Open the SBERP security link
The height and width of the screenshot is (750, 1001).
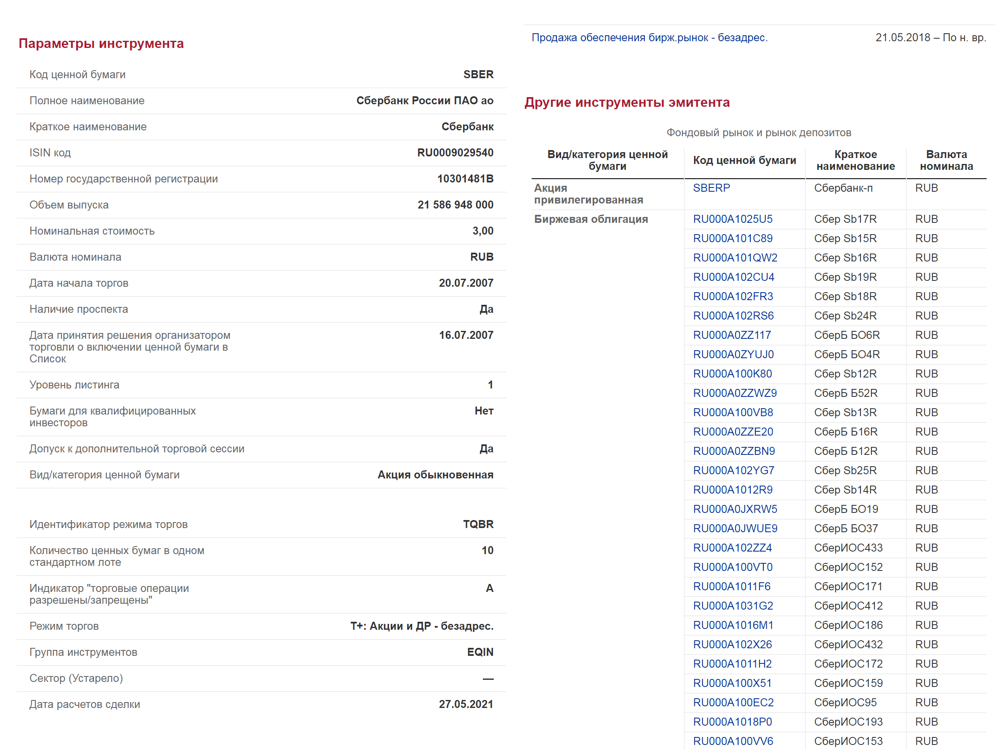click(711, 188)
